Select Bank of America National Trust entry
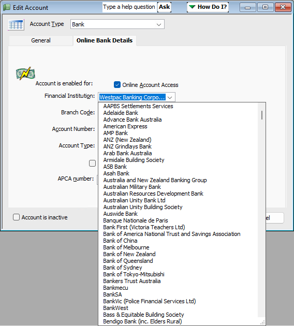The image size is (294, 326). click(172, 234)
